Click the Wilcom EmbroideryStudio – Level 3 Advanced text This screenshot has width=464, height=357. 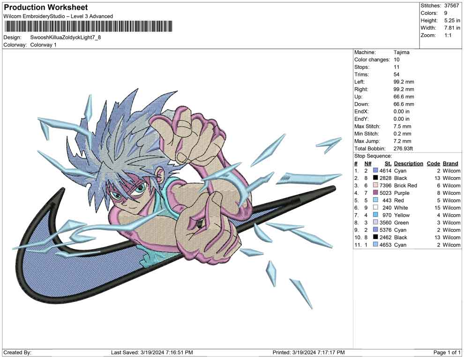click(58, 16)
